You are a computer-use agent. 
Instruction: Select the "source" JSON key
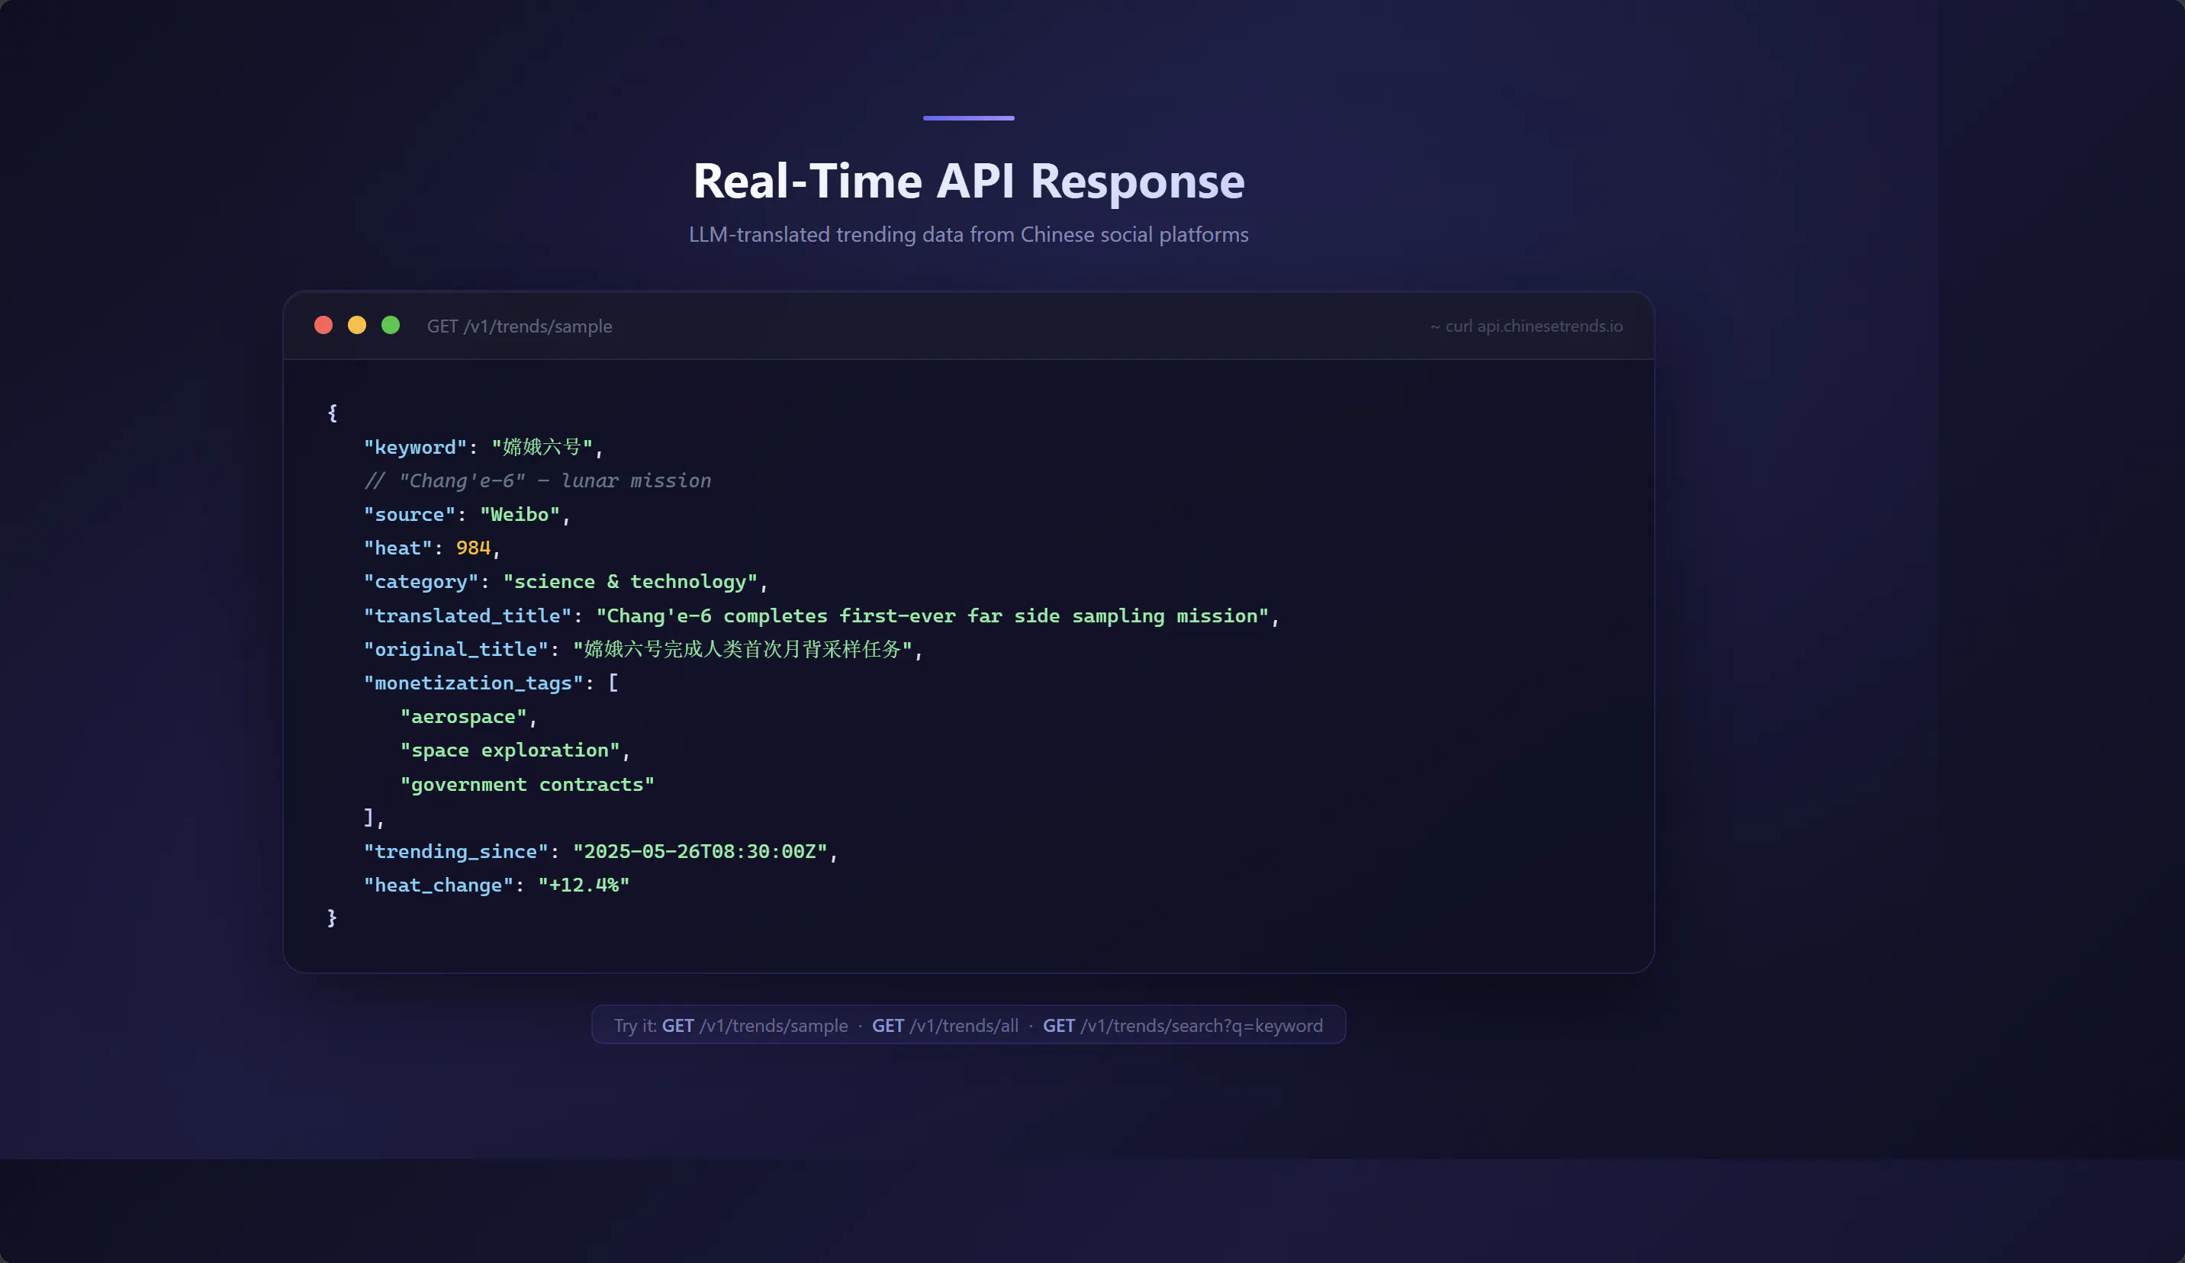(x=409, y=515)
